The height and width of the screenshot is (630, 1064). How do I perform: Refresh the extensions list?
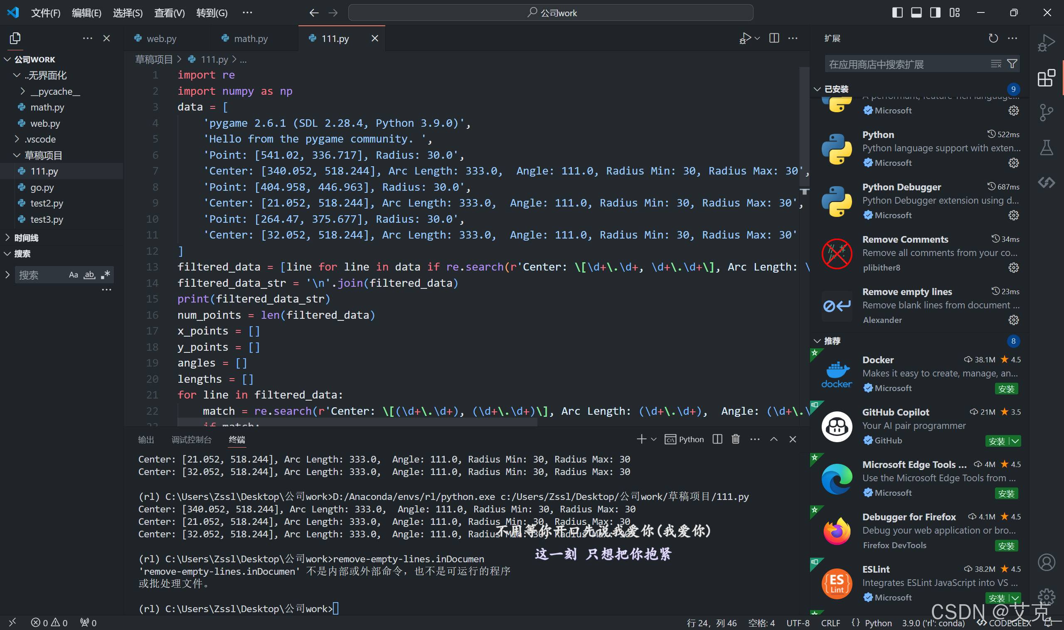coord(993,38)
